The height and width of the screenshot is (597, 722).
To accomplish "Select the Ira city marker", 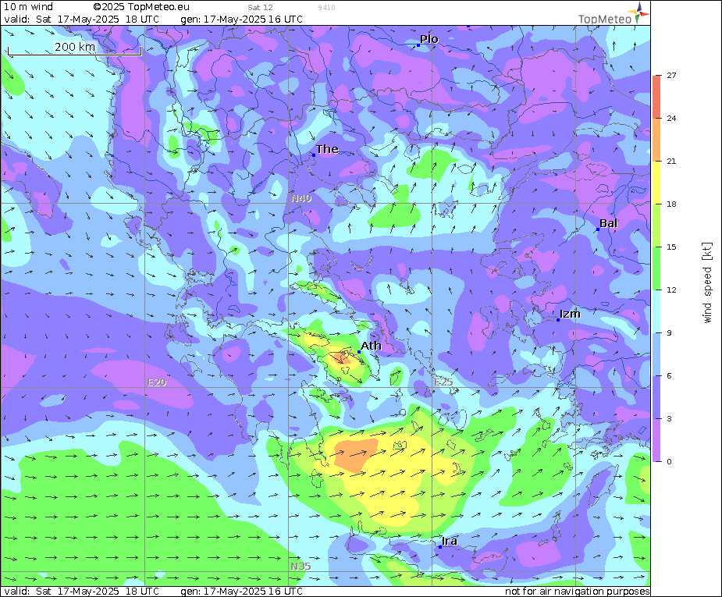I will pyautogui.click(x=440, y=546).
